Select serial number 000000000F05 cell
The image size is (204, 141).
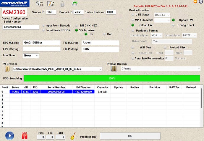coord(56,92)
